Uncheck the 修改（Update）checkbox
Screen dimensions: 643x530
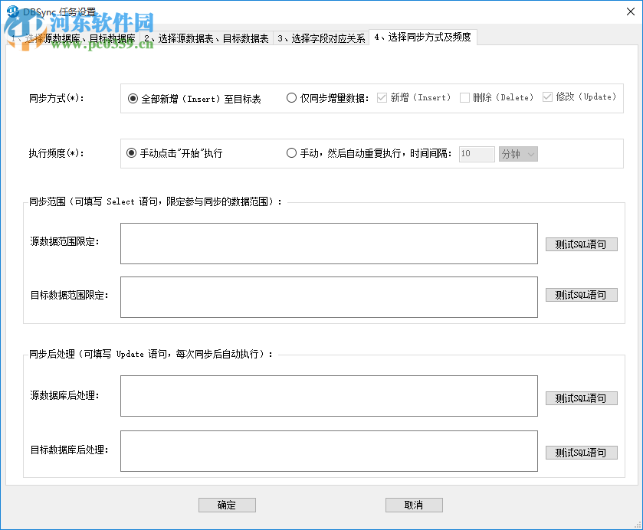point(547,97)
